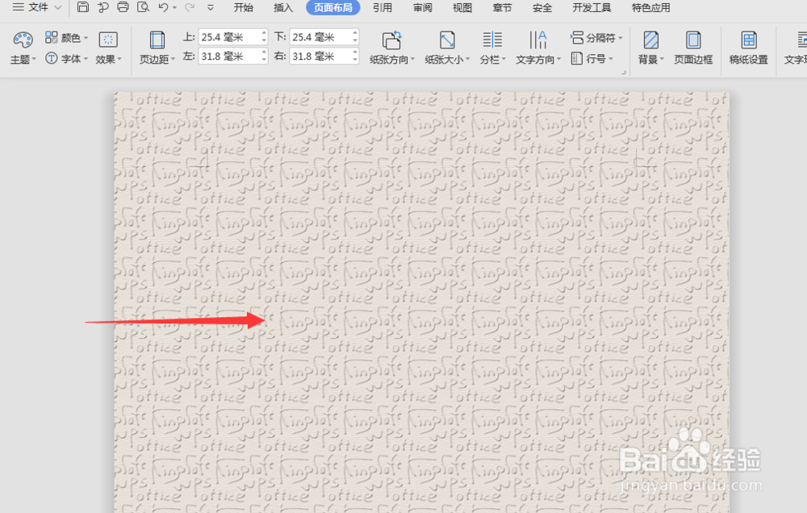Open the 主题 theme palette
The width and height of the screenshot is (807, 513).
coord(23,48)
